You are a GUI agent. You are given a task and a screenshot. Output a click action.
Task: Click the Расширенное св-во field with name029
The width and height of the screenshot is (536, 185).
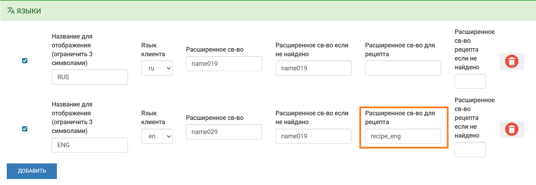tap(224, 132)
